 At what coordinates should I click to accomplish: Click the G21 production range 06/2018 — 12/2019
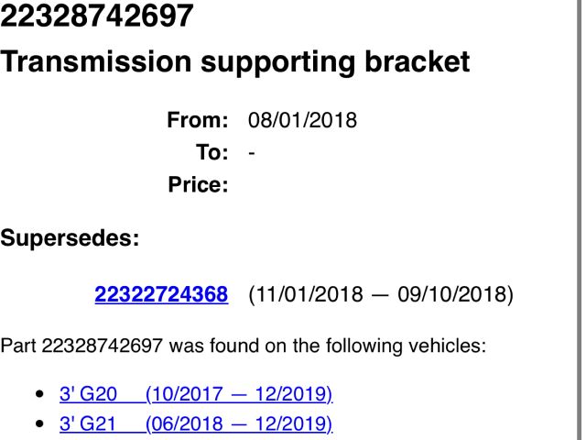[238, 424]
